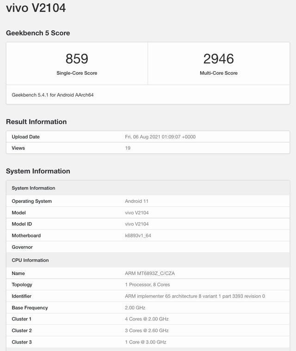Click the System Information table header row
This screenshot has height=351, width=296.
[x=148, y=188]
